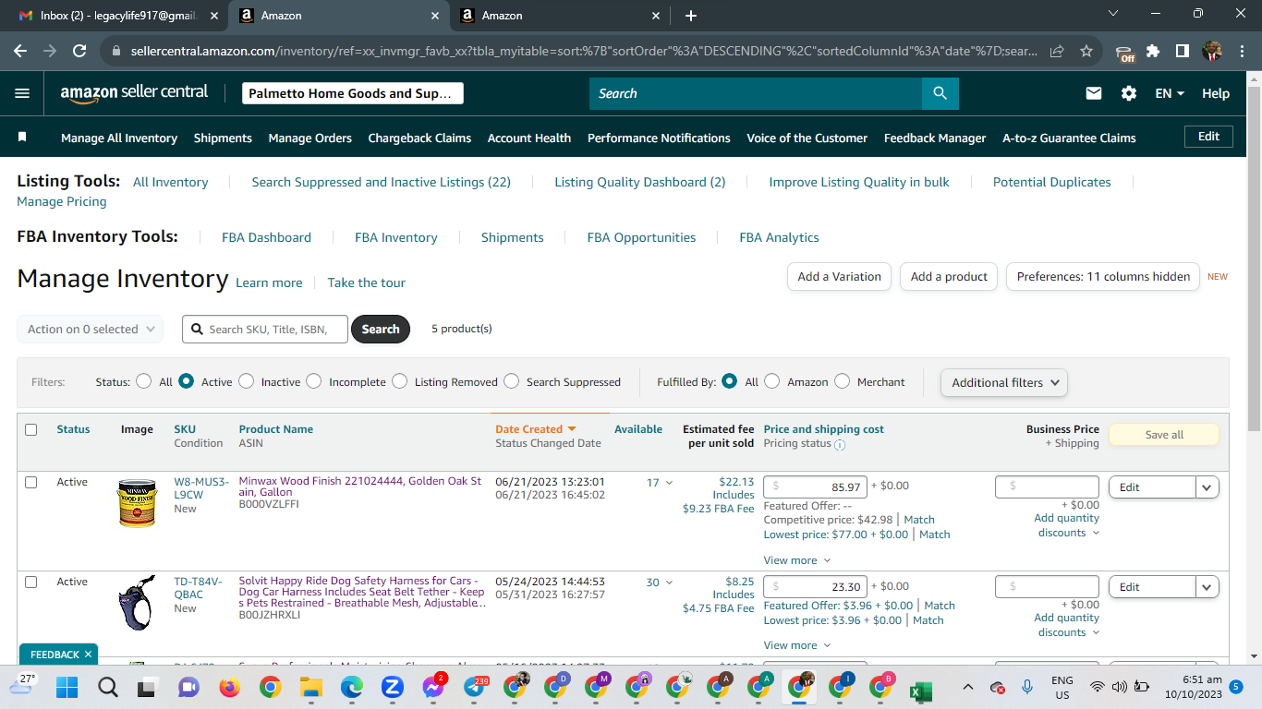The width and height of the screenshot is (1262, 709).
Task: Open Chrome side panel
Action: pyautogui.click(x=1183, y=52)
